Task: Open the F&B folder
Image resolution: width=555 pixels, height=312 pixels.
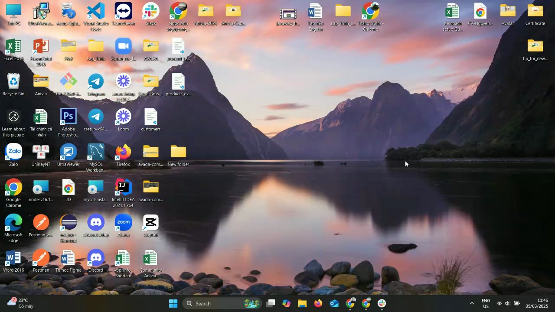Action: [69, 49]
